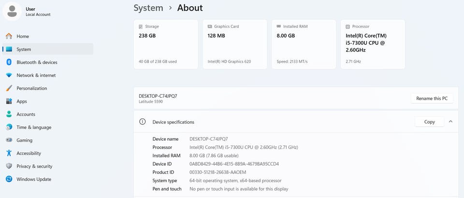Click the Accounts person icon
The width and height of the screenshot is (464, 198).
[9, 114]
